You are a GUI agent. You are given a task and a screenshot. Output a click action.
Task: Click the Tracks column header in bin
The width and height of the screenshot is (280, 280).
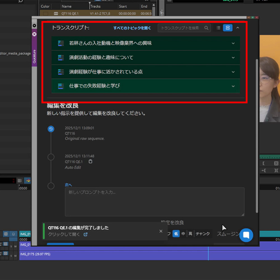point(95,6)
